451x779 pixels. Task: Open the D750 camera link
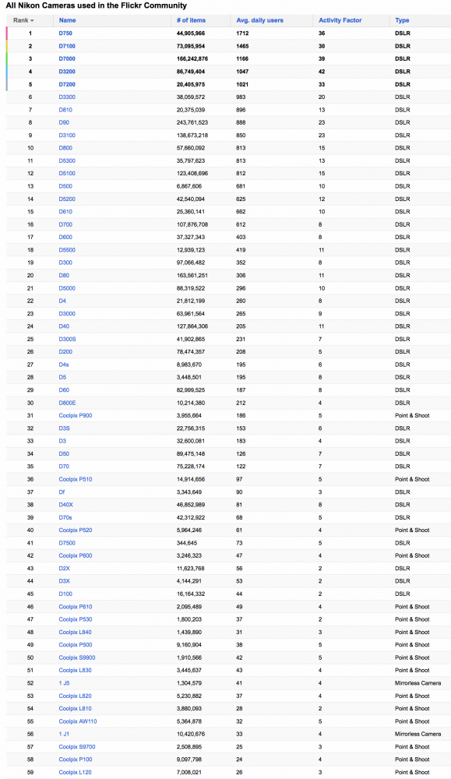click(x=65, y=33)
